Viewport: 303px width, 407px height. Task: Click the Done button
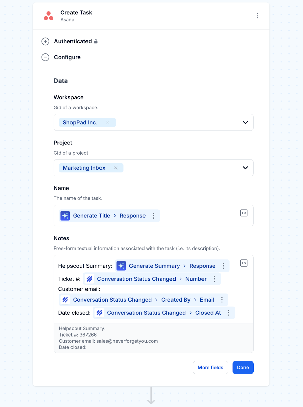tap(243, 368)
